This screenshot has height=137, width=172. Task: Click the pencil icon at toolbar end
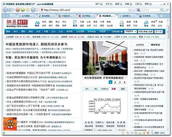coord(167,10)
